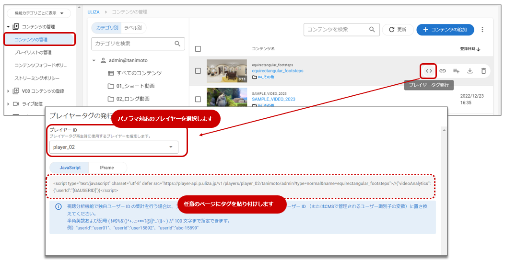Image resolution: width=505 pixels, height=260 pixels.
Task: Click the link icon for equirectangular_footsteps
Action: point(443,71)
